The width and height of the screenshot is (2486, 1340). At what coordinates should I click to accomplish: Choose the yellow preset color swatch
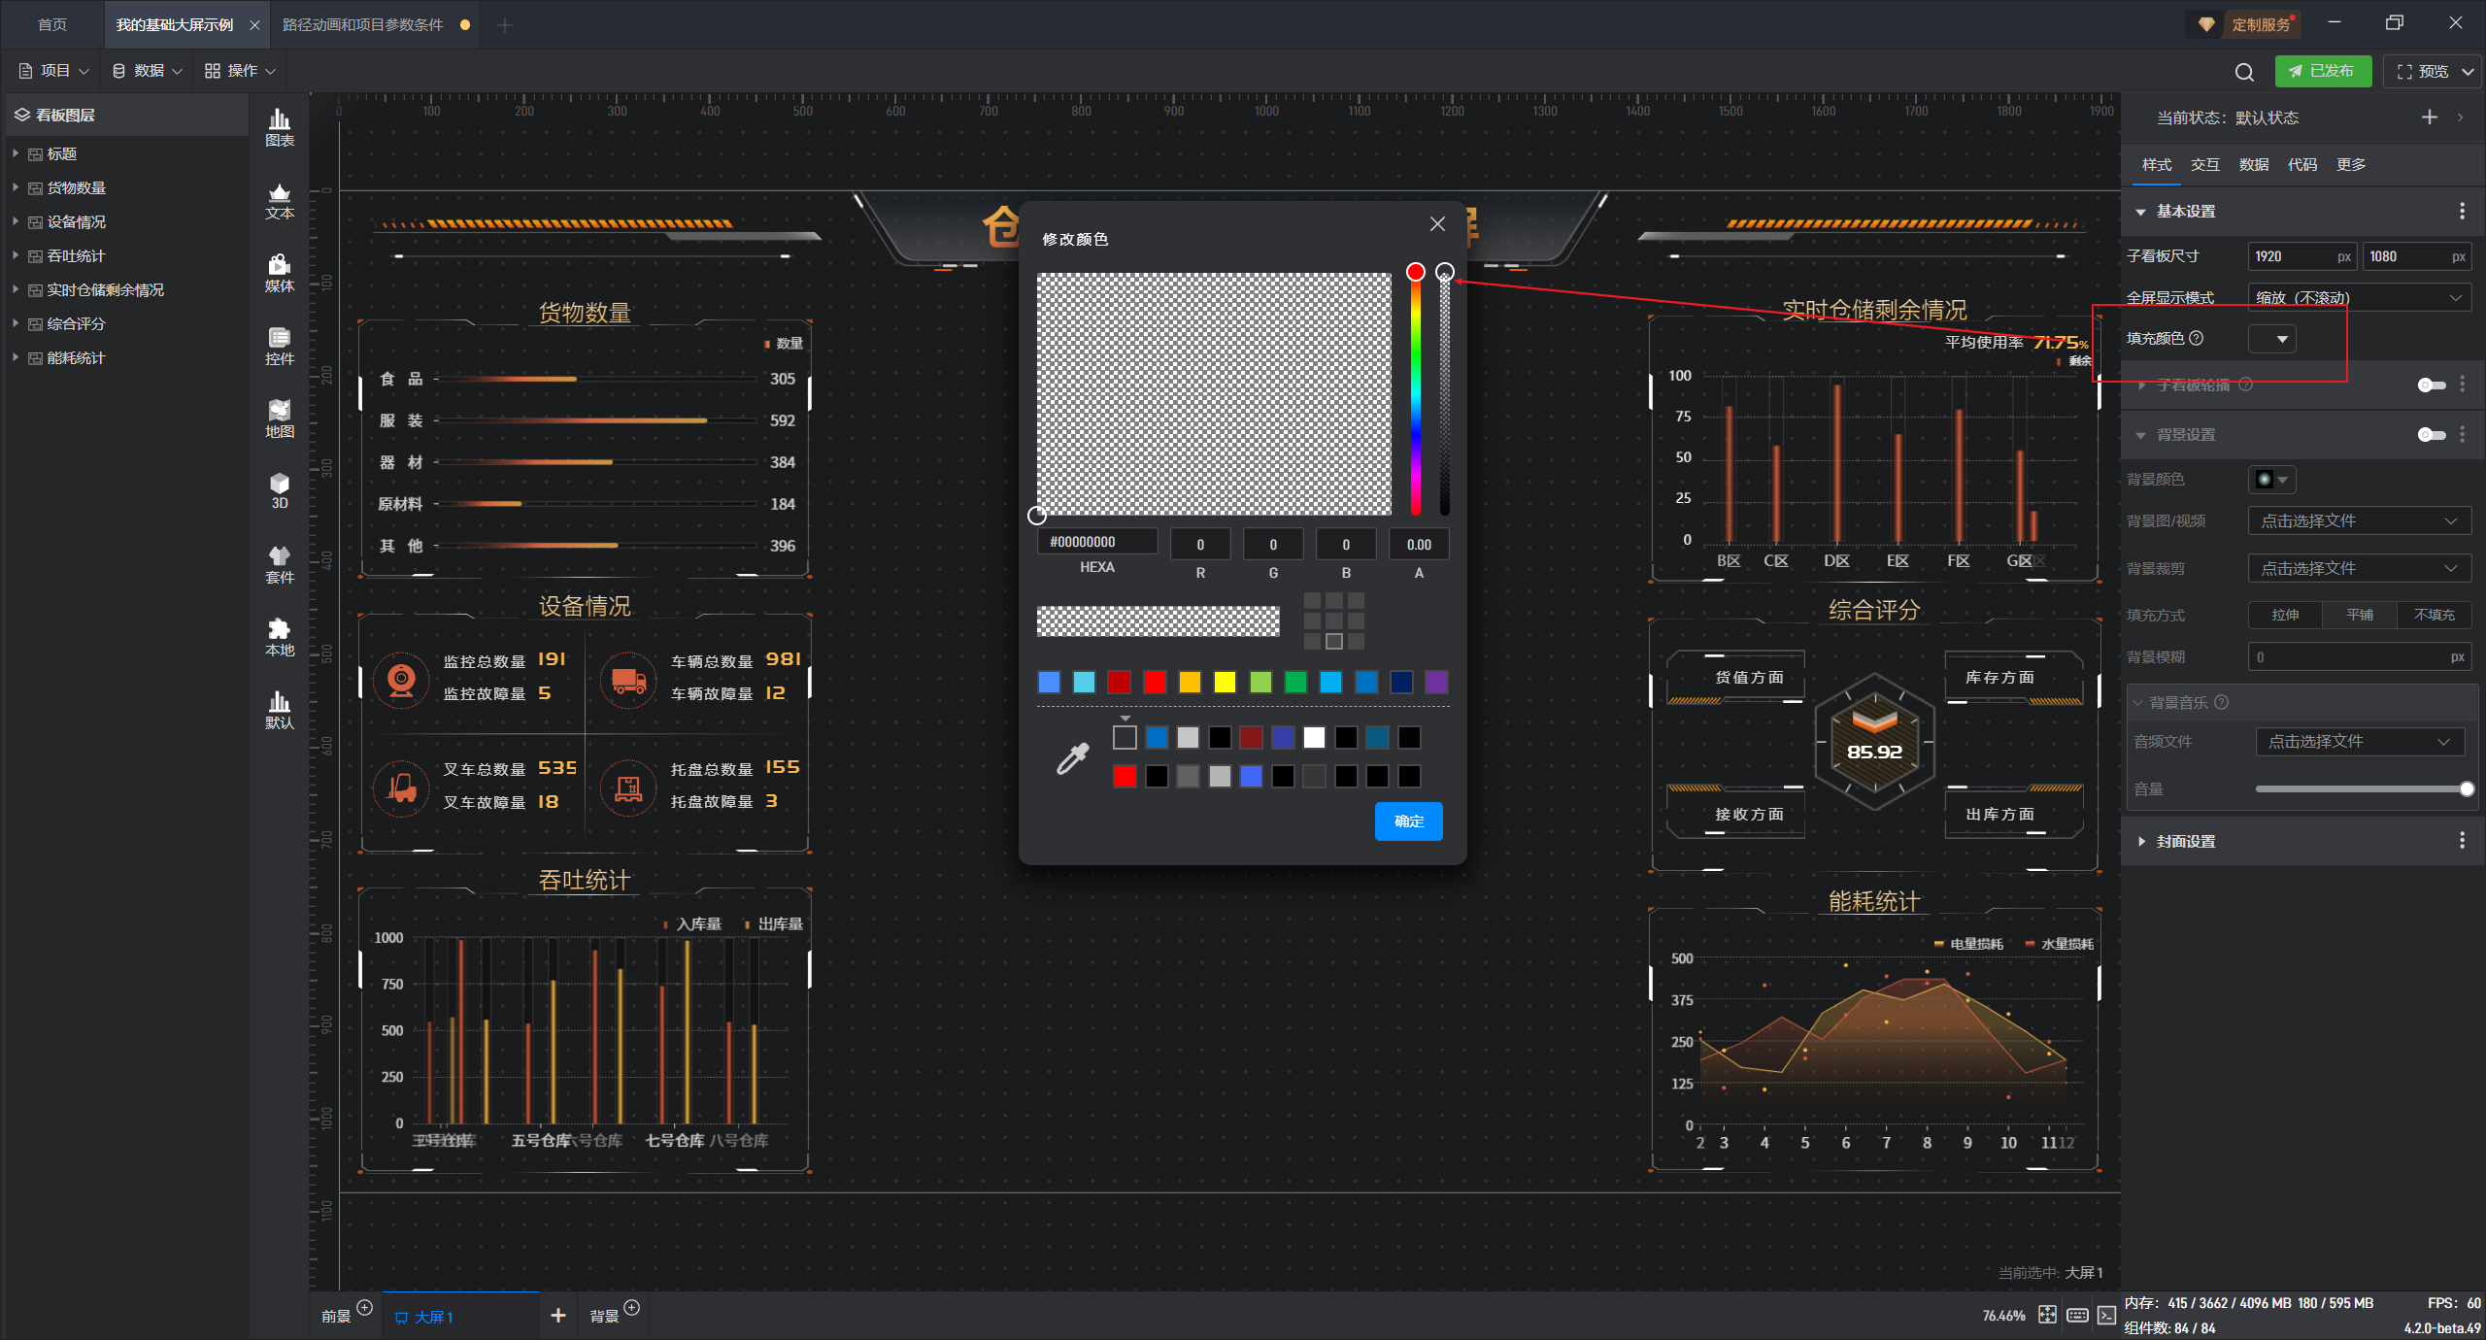[1225, 683]
